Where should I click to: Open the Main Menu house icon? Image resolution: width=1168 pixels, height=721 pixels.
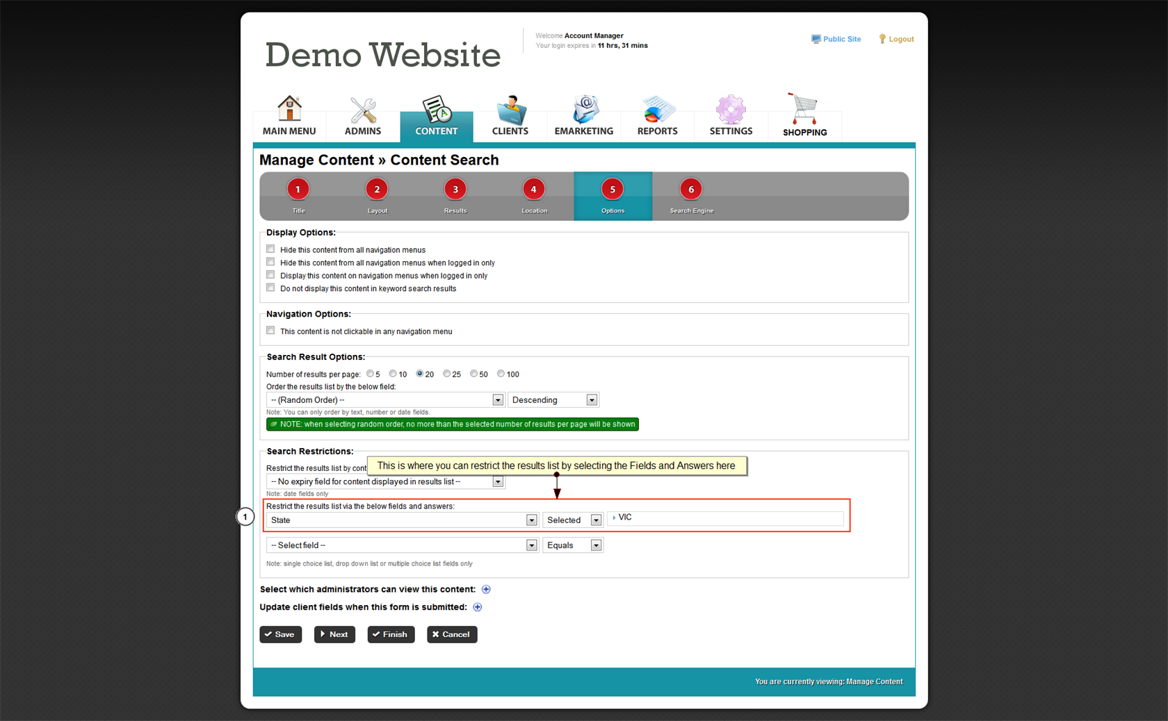click(x=289, y=110)
